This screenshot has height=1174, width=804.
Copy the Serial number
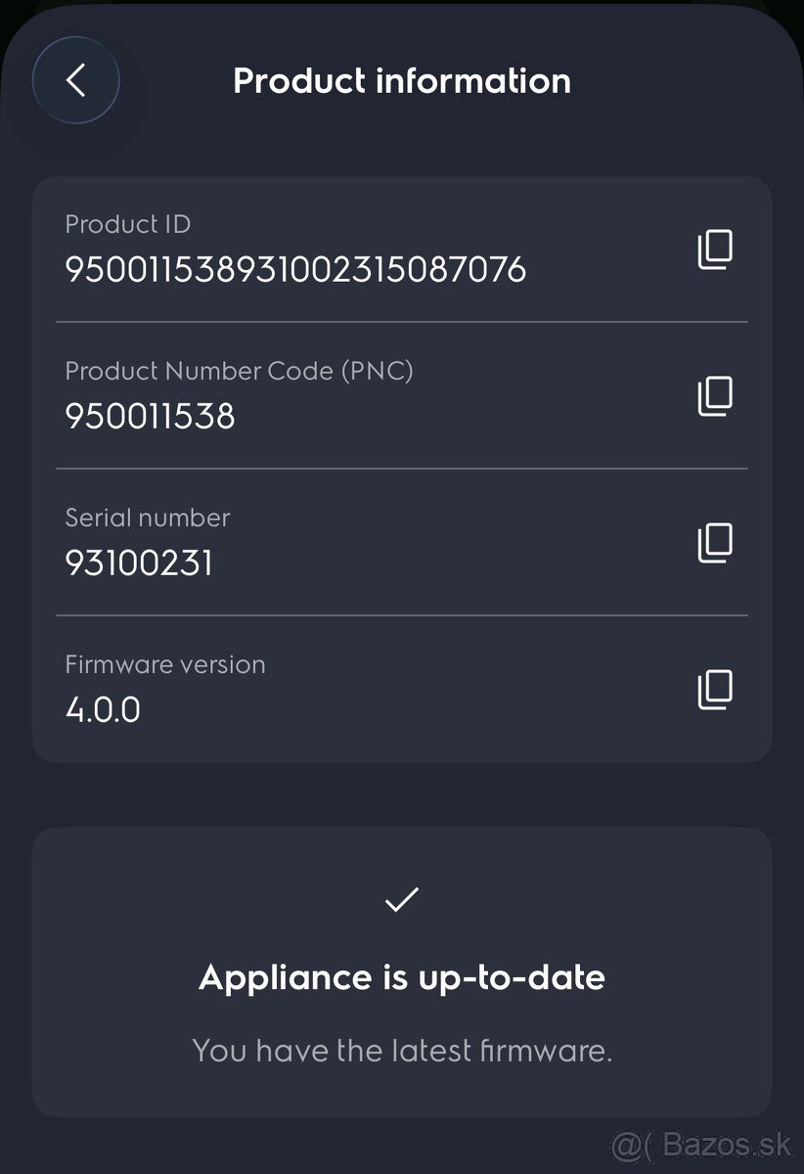pos(715,542)
